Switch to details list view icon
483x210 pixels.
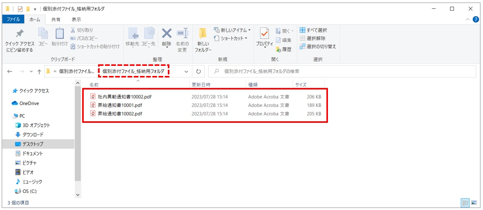(465, 203)
